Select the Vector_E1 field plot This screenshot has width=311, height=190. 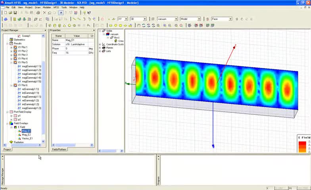point(27,139)
